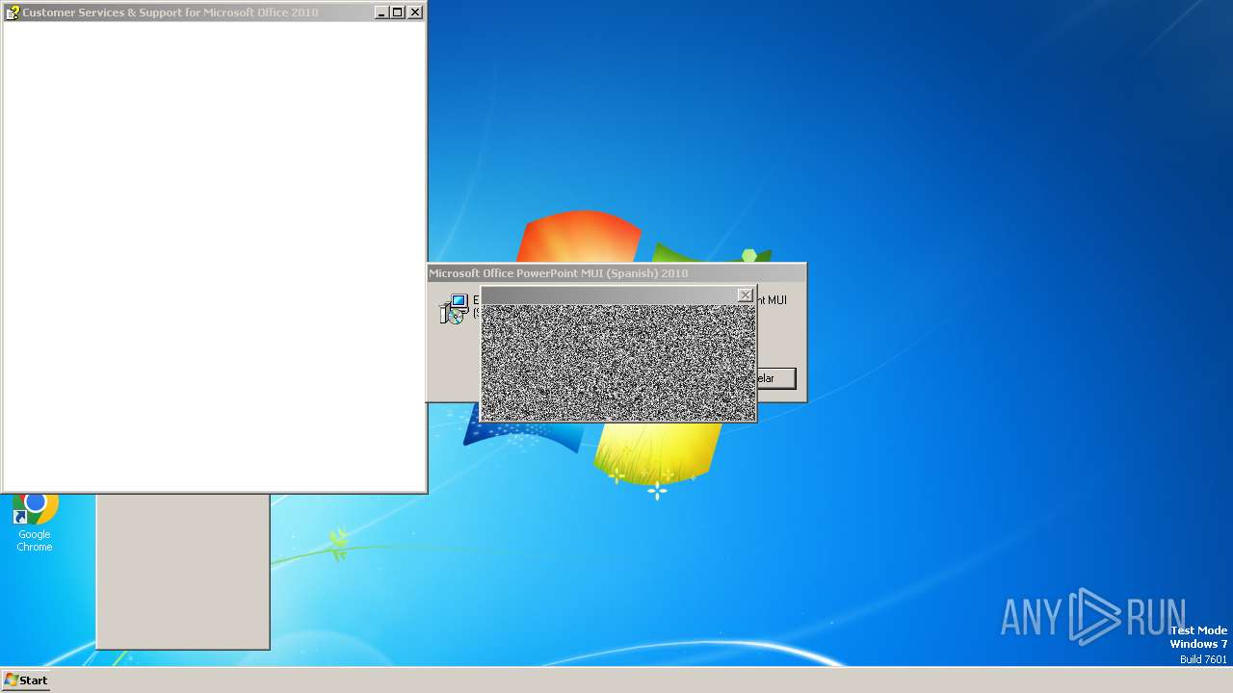Click the installer icon in PowerPoint MUI dialog
Screen dimensions: 1233x693
click(453, 309)
